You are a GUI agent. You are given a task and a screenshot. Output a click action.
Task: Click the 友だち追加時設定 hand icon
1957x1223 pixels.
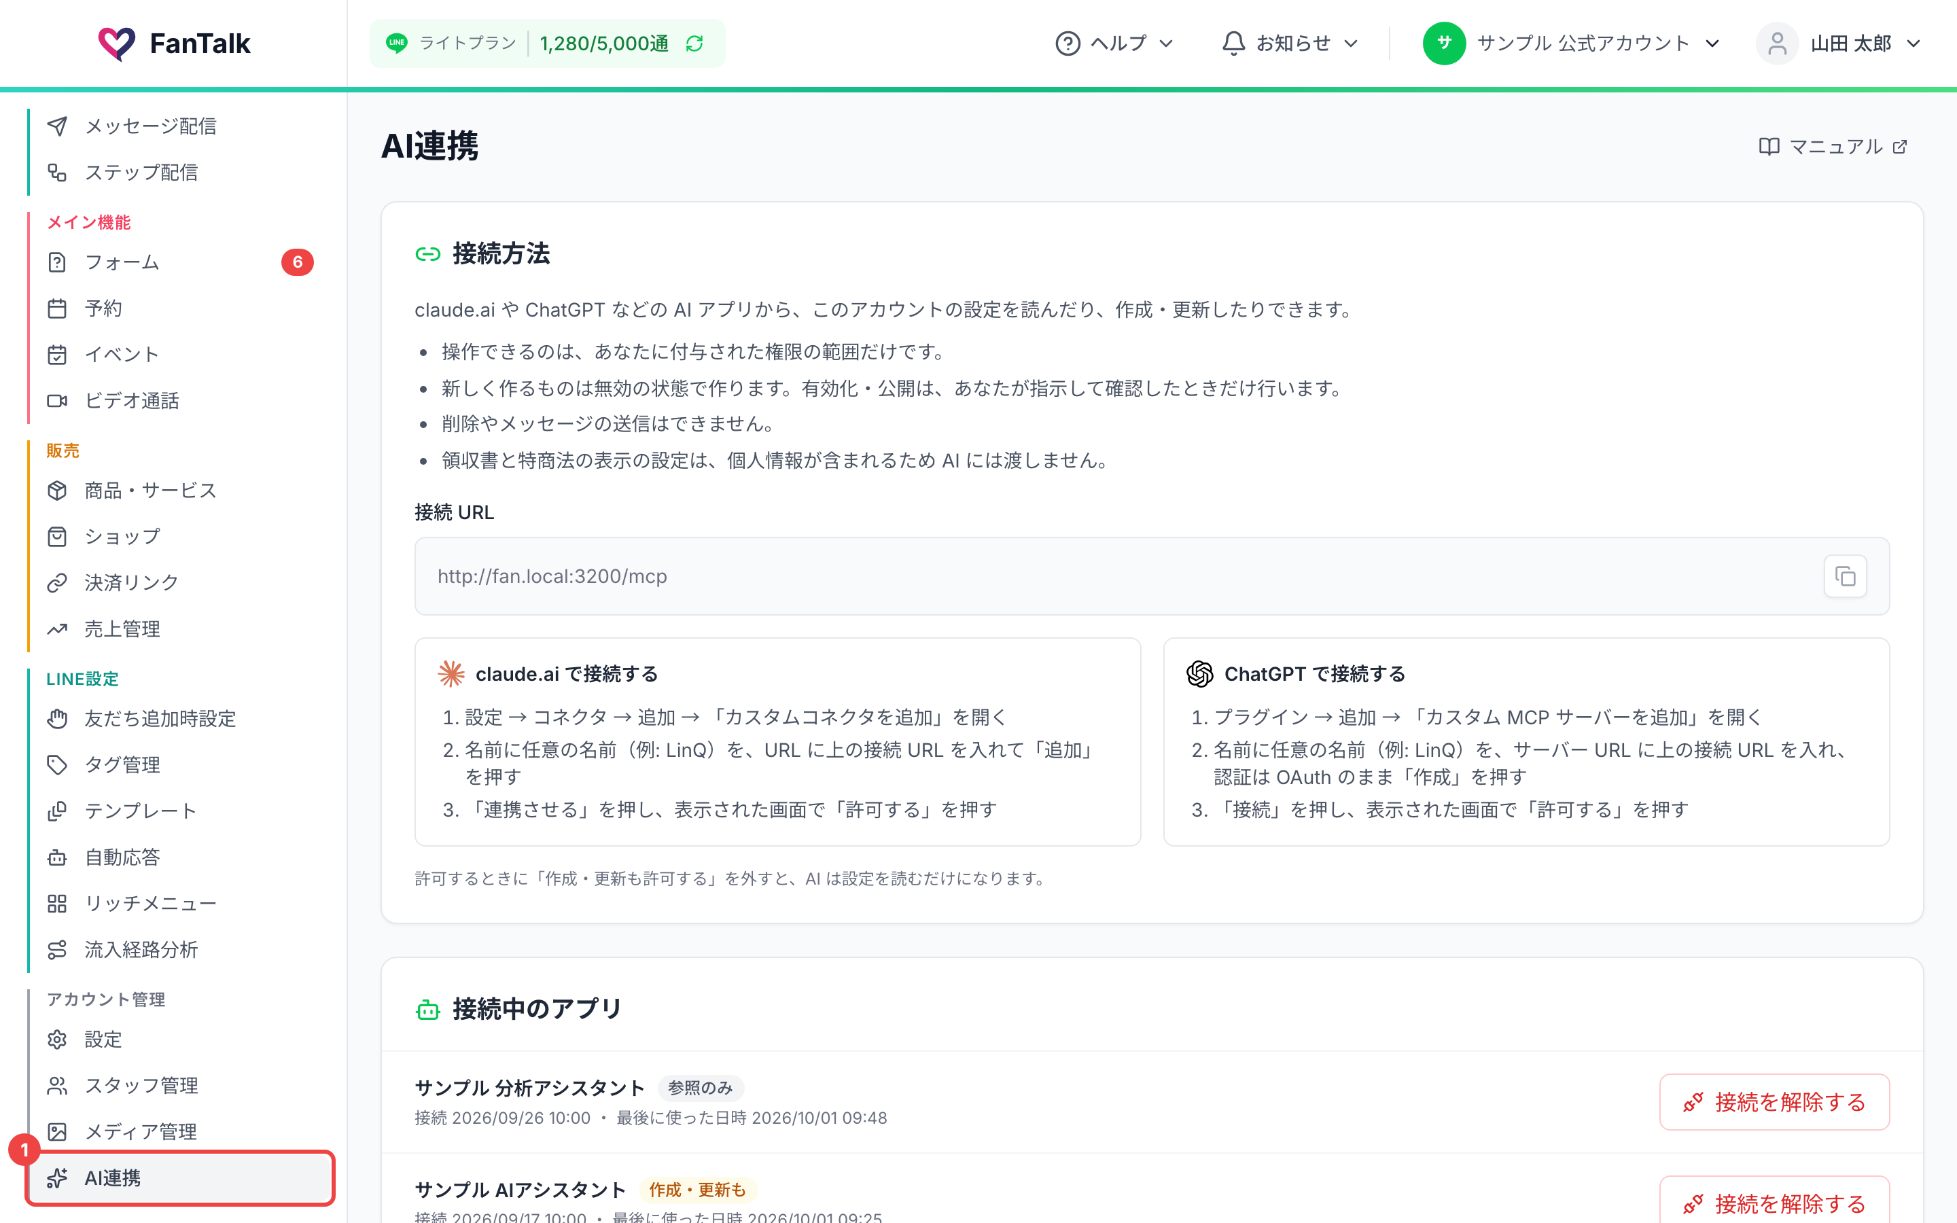tap(56, 718)
